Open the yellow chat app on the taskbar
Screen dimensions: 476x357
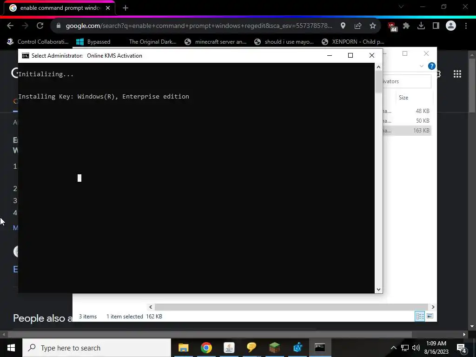point(251,348)
